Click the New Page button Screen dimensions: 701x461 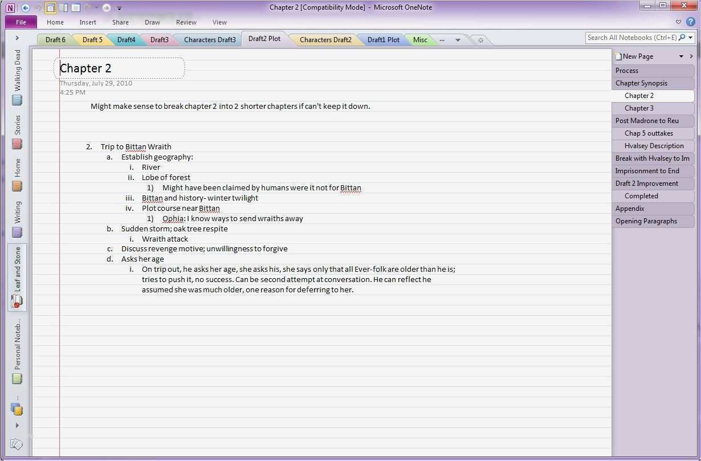point(634,56)
